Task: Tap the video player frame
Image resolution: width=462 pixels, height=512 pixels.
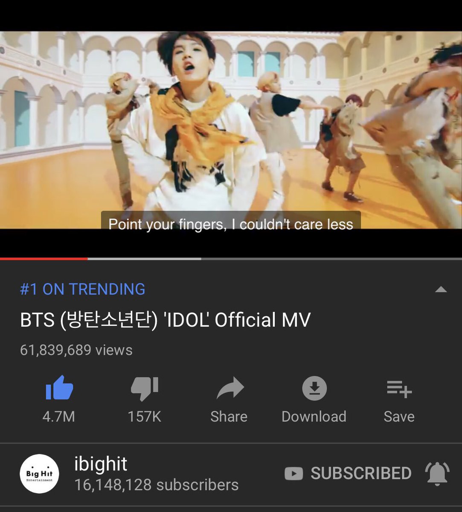Action: (231, 130)
